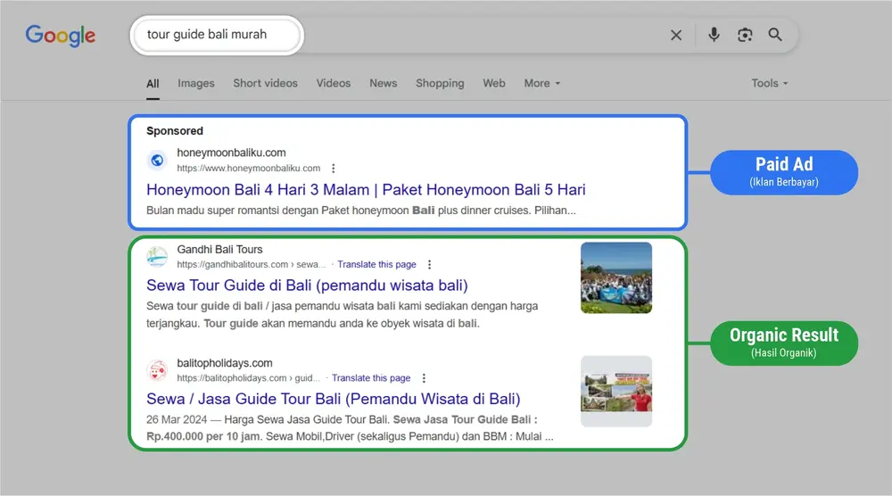Viewport: 892px width, 496px height.
Task: Open the balitopholidays.com collage thumbnail
Action: tap(616, 392)
